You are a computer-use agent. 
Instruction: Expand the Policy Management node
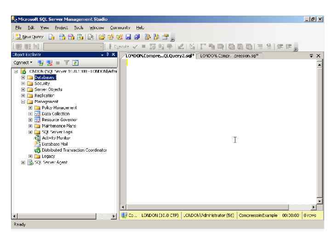30,108
